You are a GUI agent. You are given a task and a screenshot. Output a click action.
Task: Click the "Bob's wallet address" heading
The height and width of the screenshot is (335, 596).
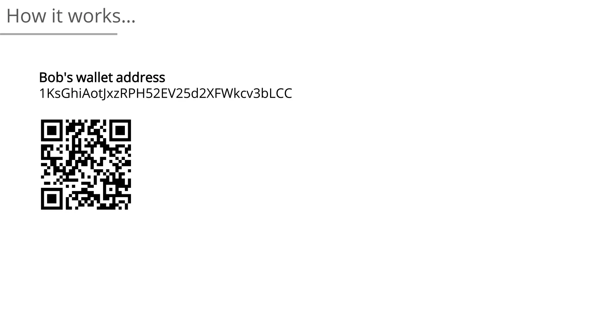(x=102, y=77)
